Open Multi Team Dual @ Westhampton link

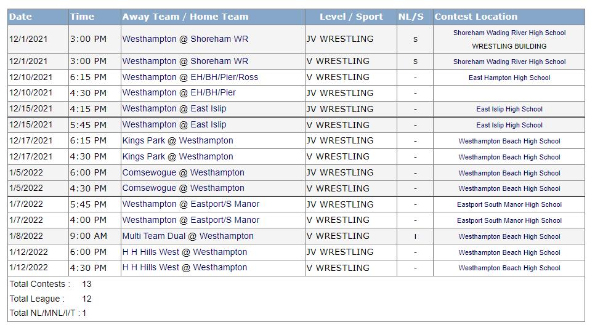click(x=188, y=236)
